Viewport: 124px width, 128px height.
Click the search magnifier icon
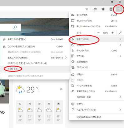coord(15,27)
